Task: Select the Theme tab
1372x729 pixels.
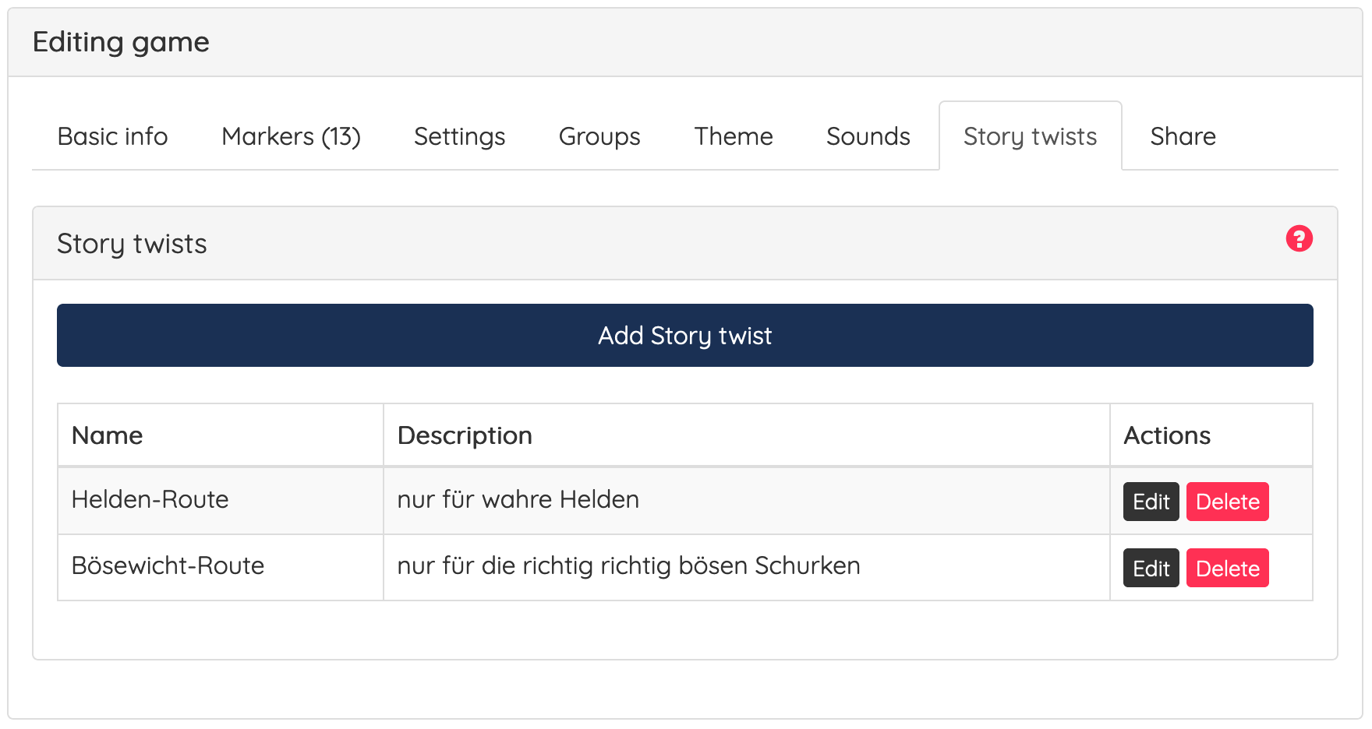Action: 734,136
